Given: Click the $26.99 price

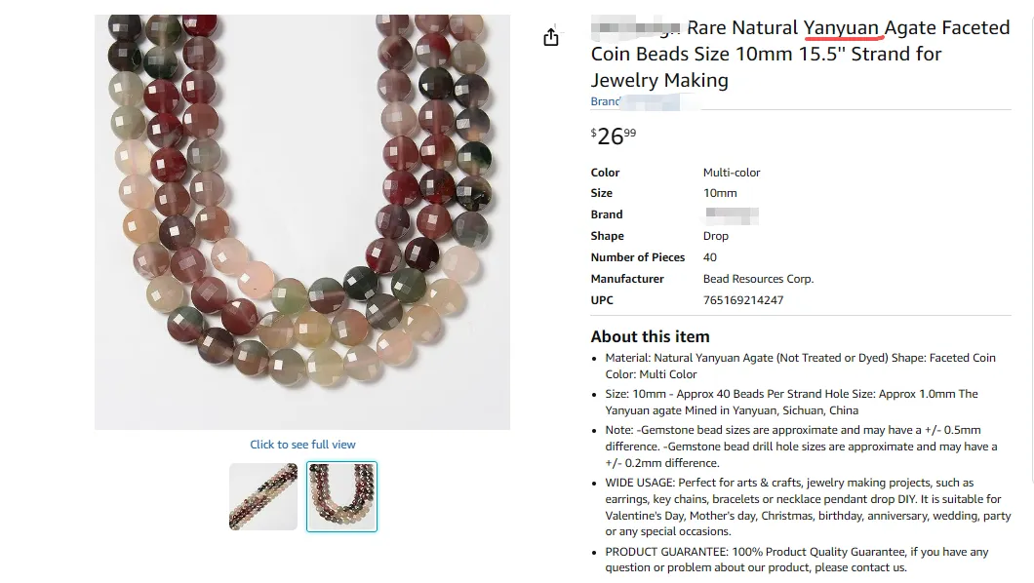Looking at the screenshot, I should (614, 136).
